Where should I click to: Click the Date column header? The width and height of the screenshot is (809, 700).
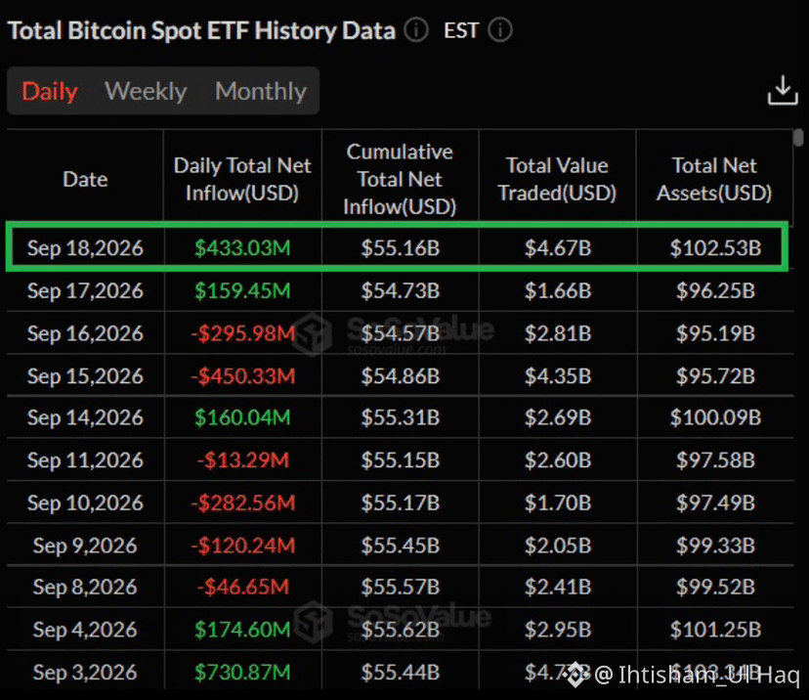(85, 179)
